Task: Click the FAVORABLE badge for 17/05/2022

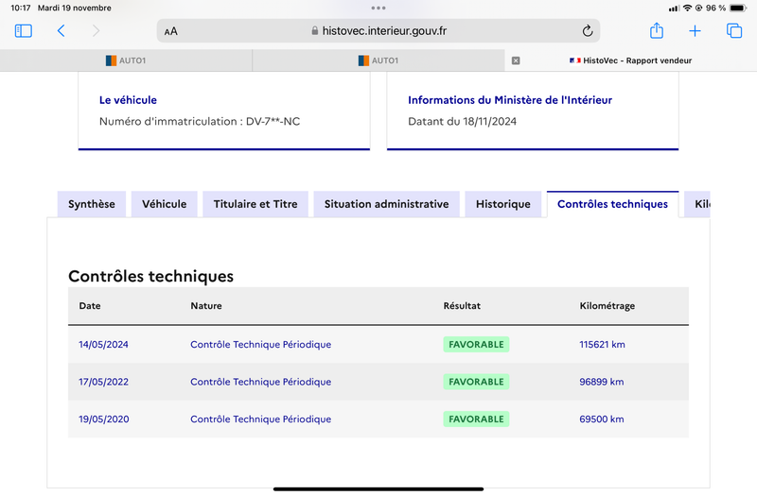Action: [476, 382]
